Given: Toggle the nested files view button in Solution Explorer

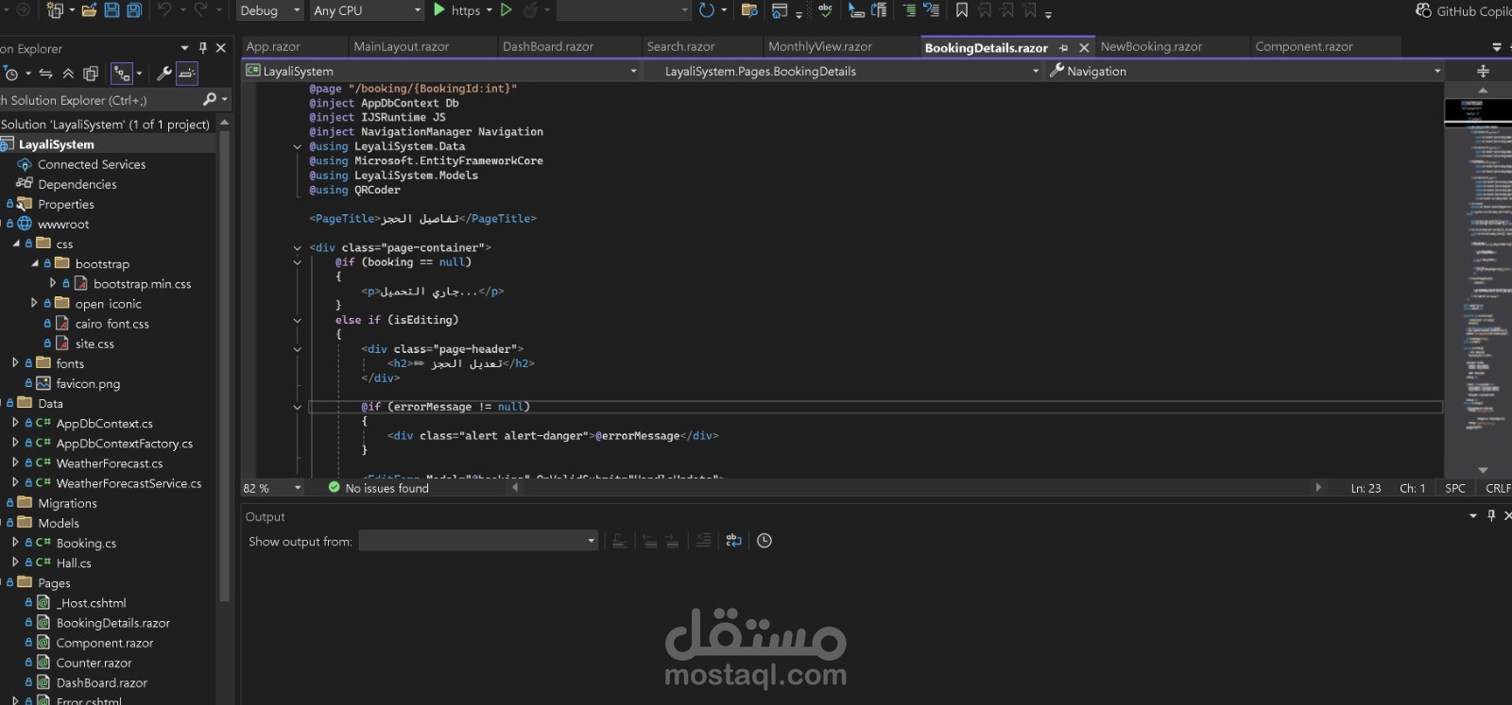Looking at the screenshot, I should [x=122, y=74].
